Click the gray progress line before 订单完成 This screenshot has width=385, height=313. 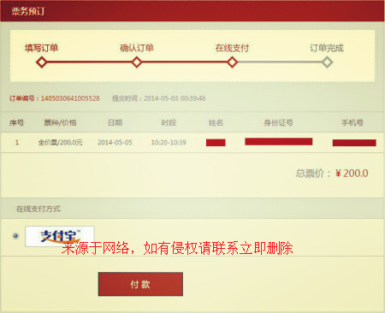pyautogui.click(x=280, y=62)
